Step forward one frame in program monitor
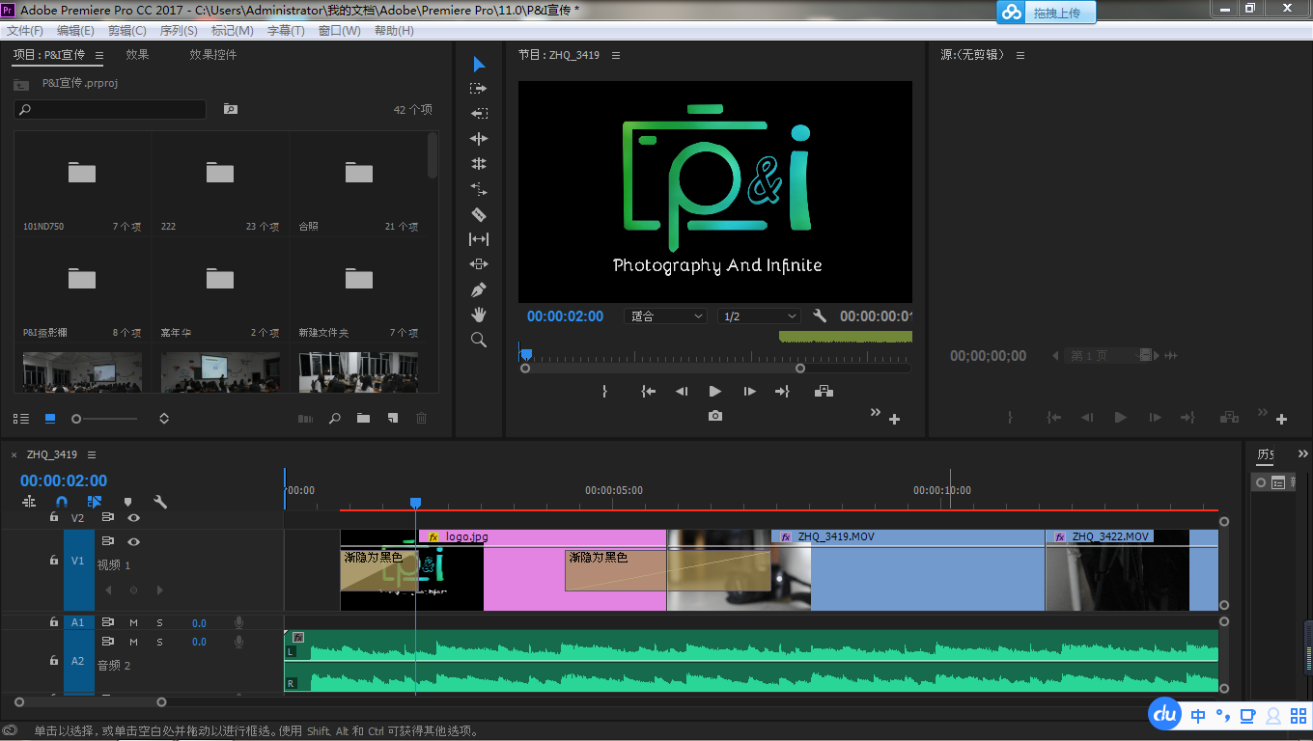This screenshot has height=741, width=1313. 749,391
